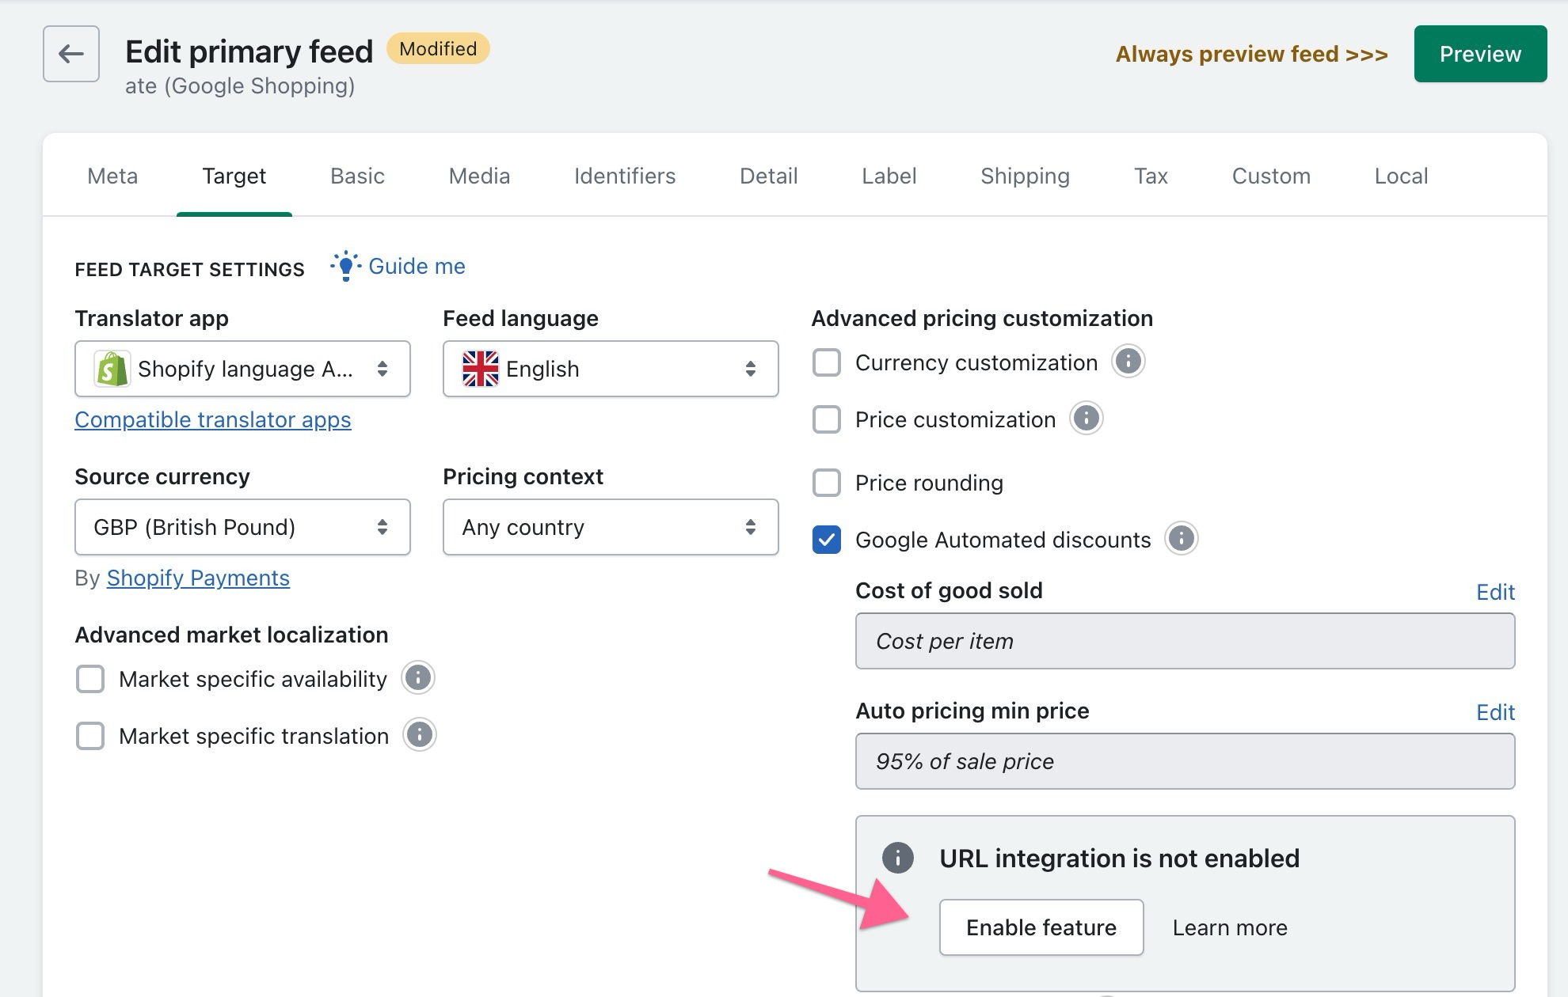
Task: Switch to the Basic tab
Action: 357,176
